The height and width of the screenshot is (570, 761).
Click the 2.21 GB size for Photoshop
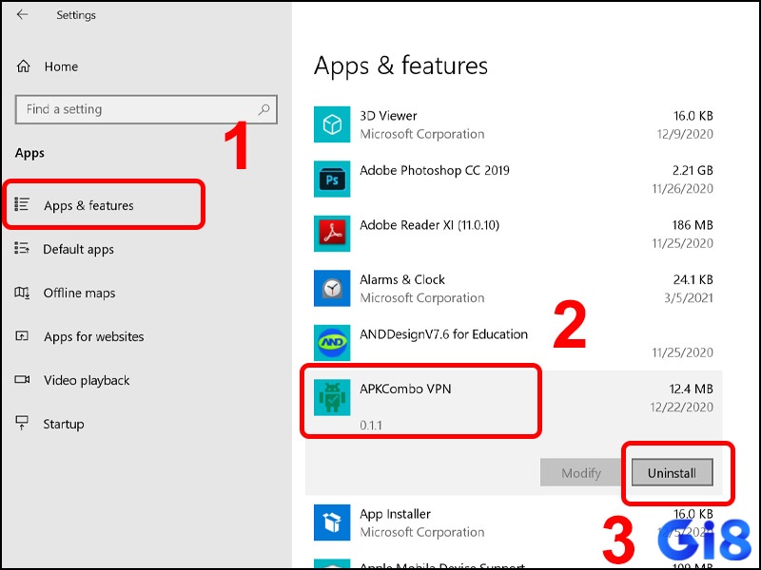693,171
